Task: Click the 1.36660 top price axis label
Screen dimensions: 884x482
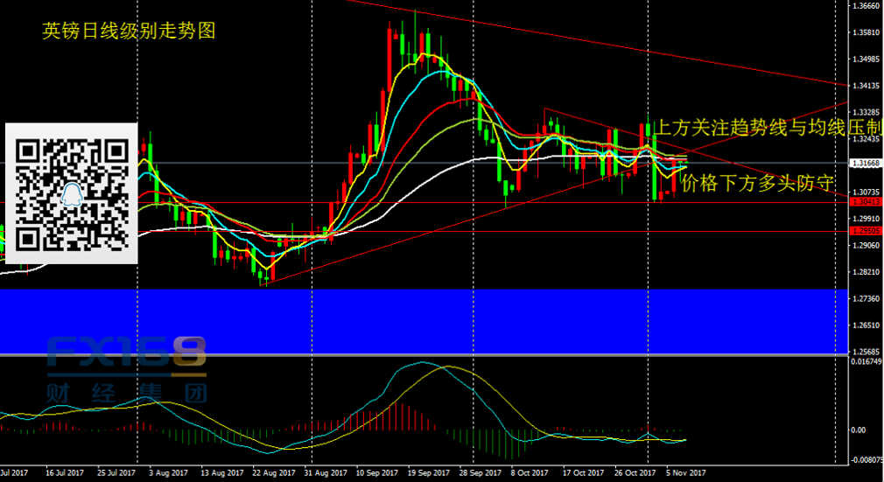Action: (865, 6)
